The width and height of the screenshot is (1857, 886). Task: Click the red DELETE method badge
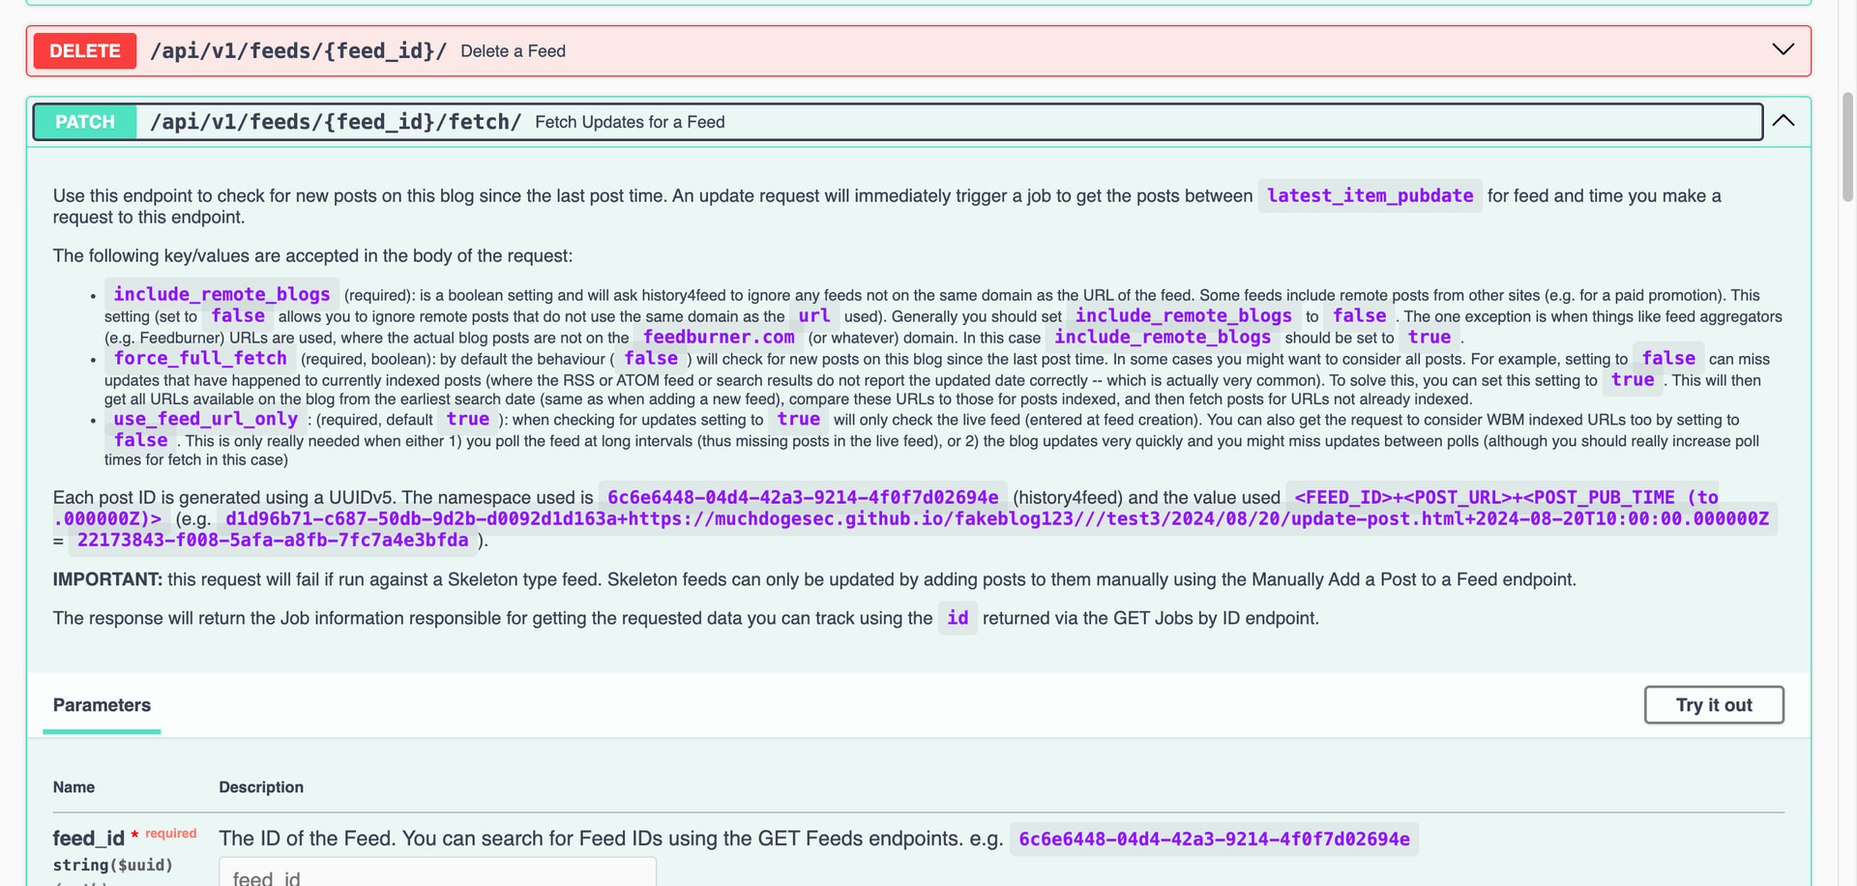pyautogui.click(x=85, y=51)
